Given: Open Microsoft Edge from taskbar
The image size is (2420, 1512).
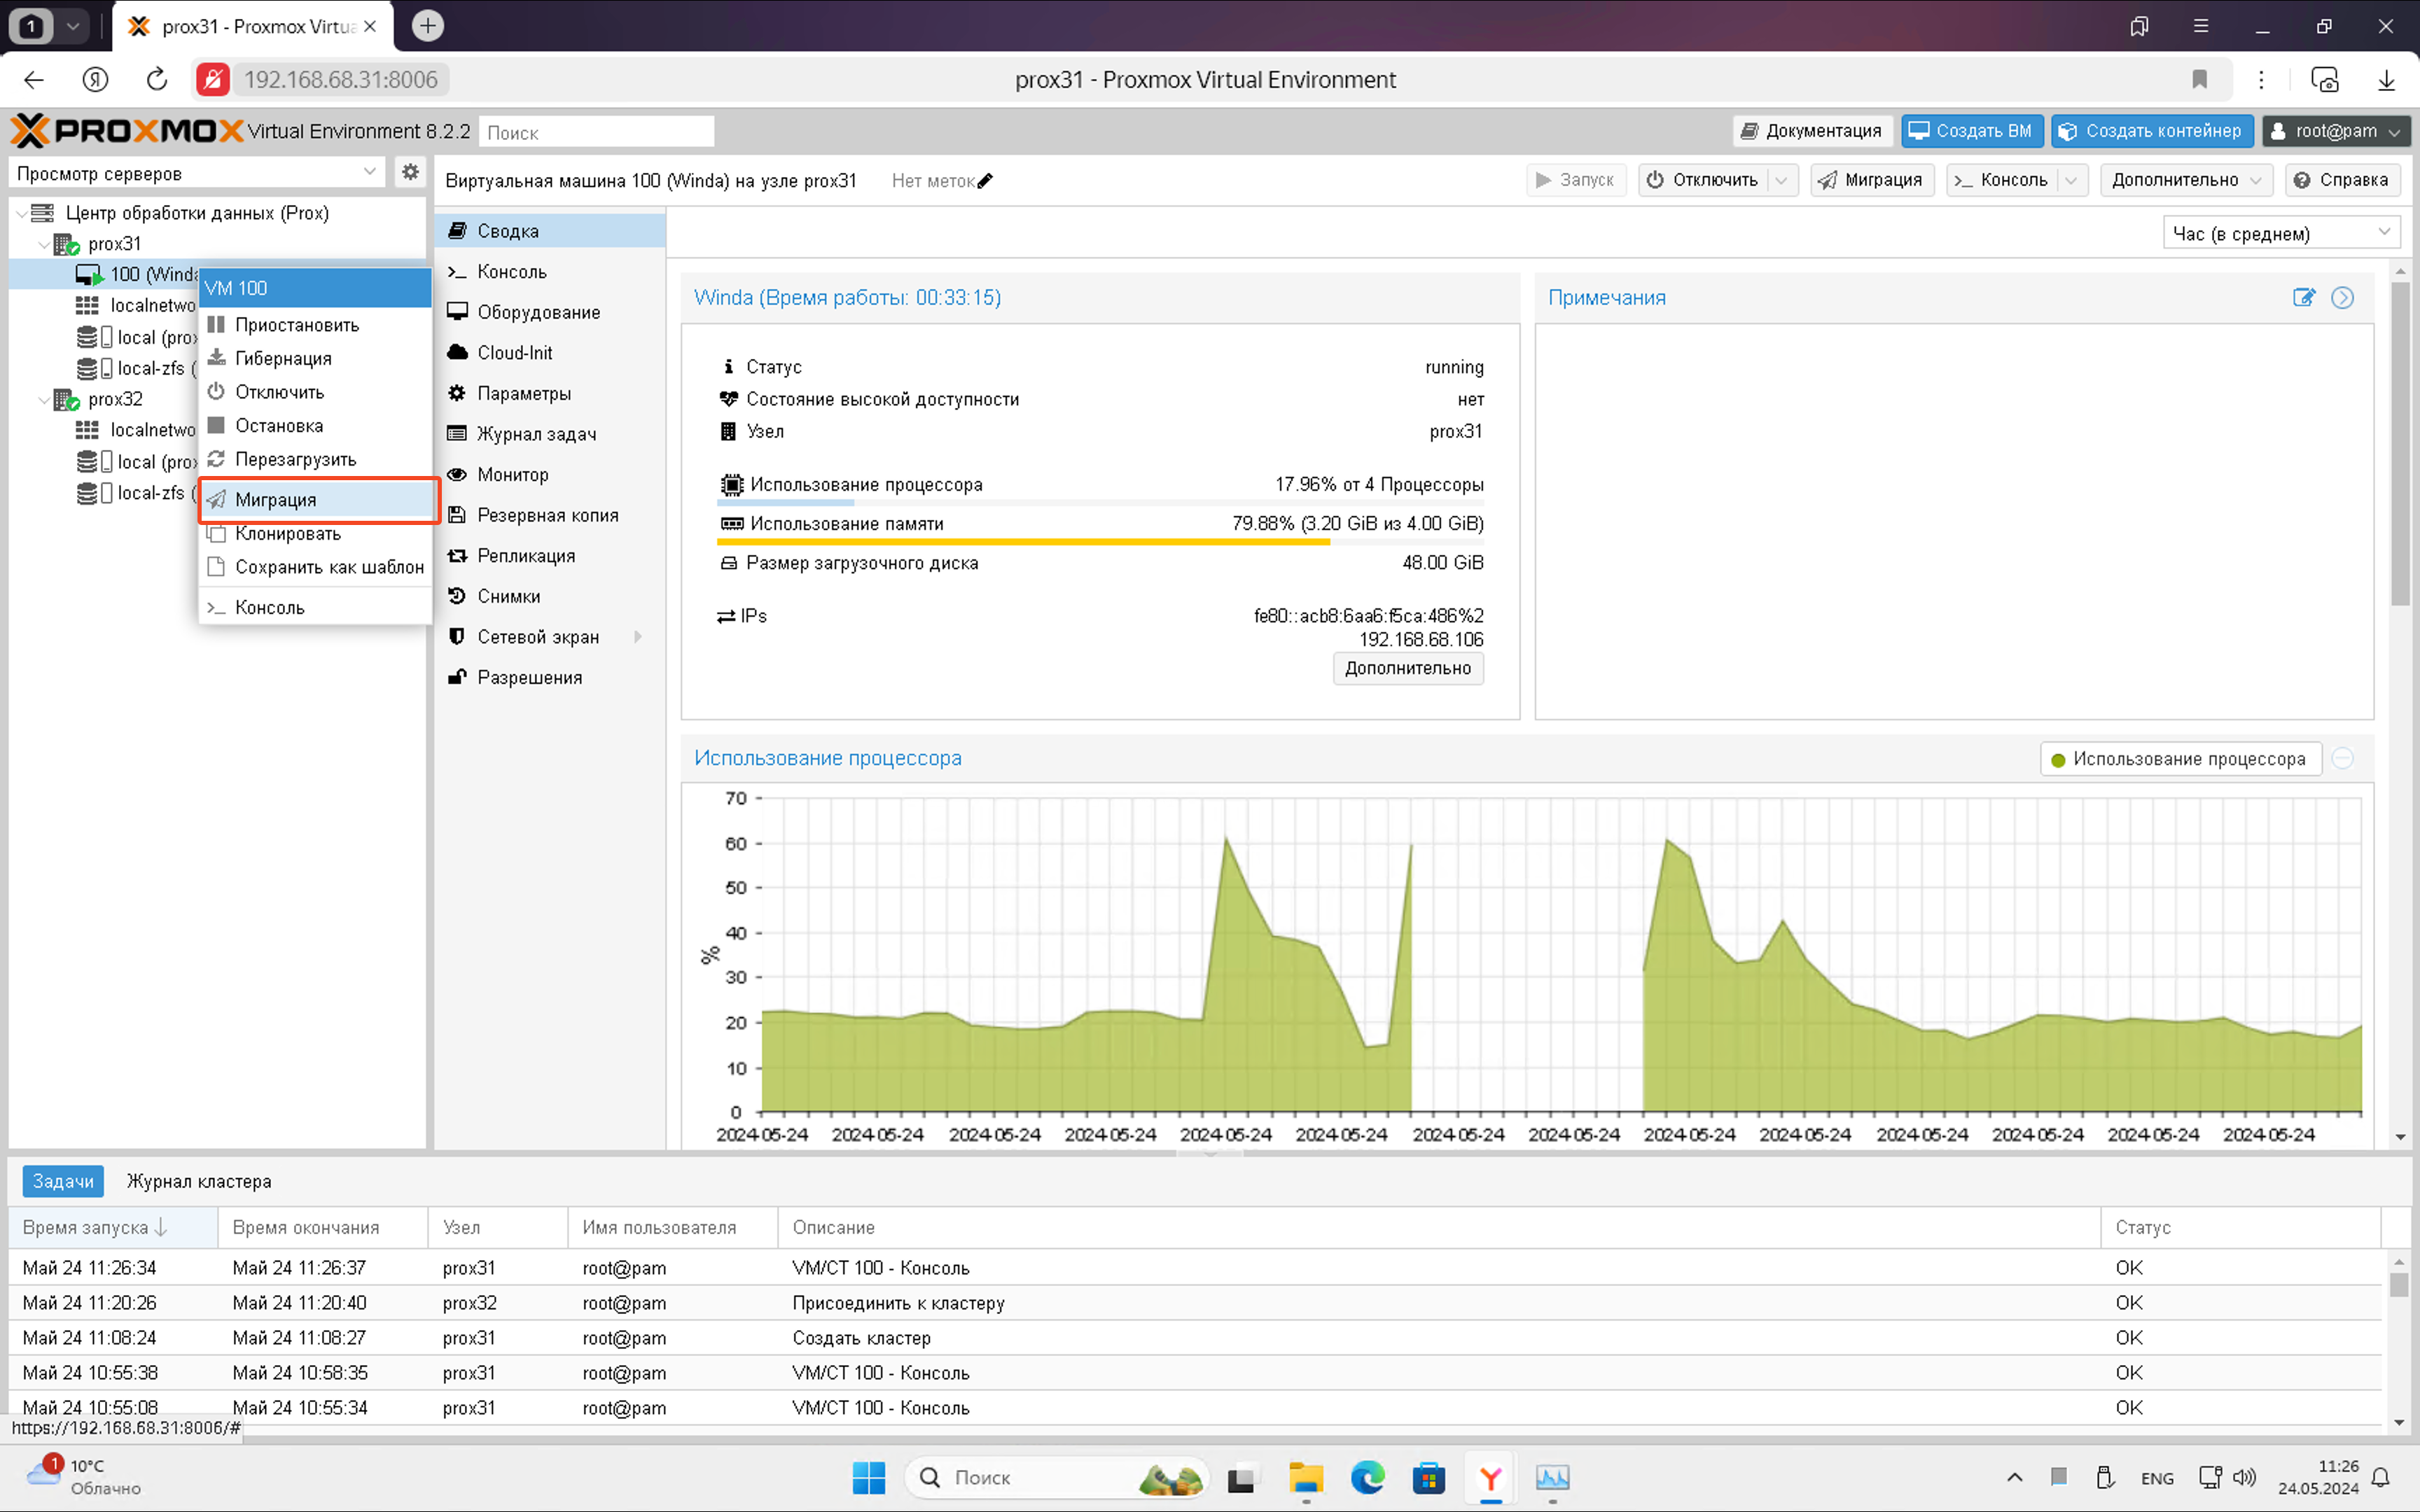Looking at the screenshot, I should (x=1367, y=1477).
